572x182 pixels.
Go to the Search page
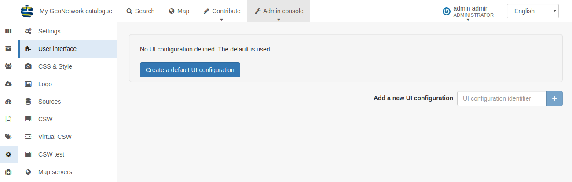pos(140,11)
